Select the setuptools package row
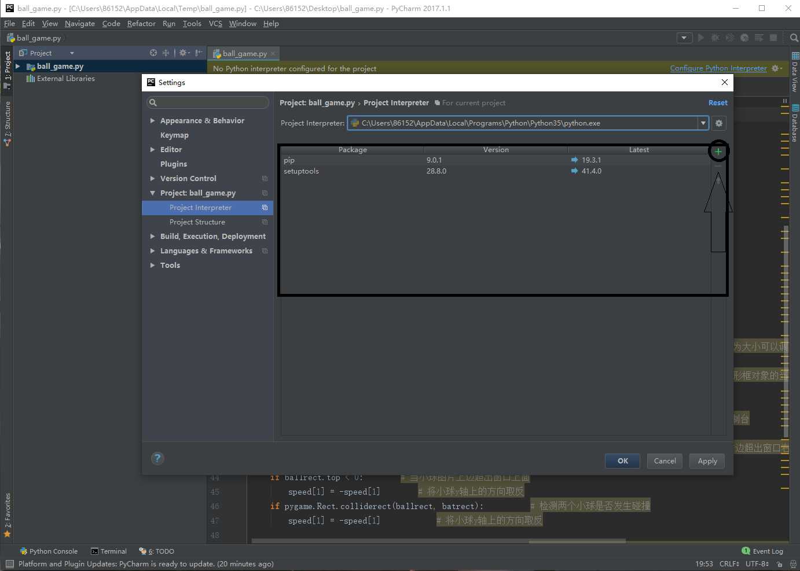 point(496,171)
